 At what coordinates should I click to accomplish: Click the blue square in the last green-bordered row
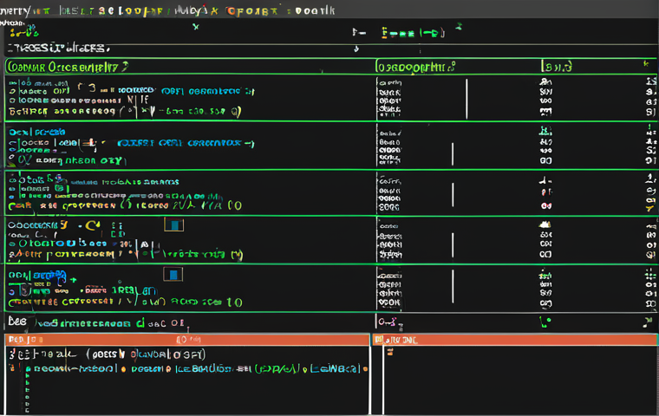click(173, 275)
